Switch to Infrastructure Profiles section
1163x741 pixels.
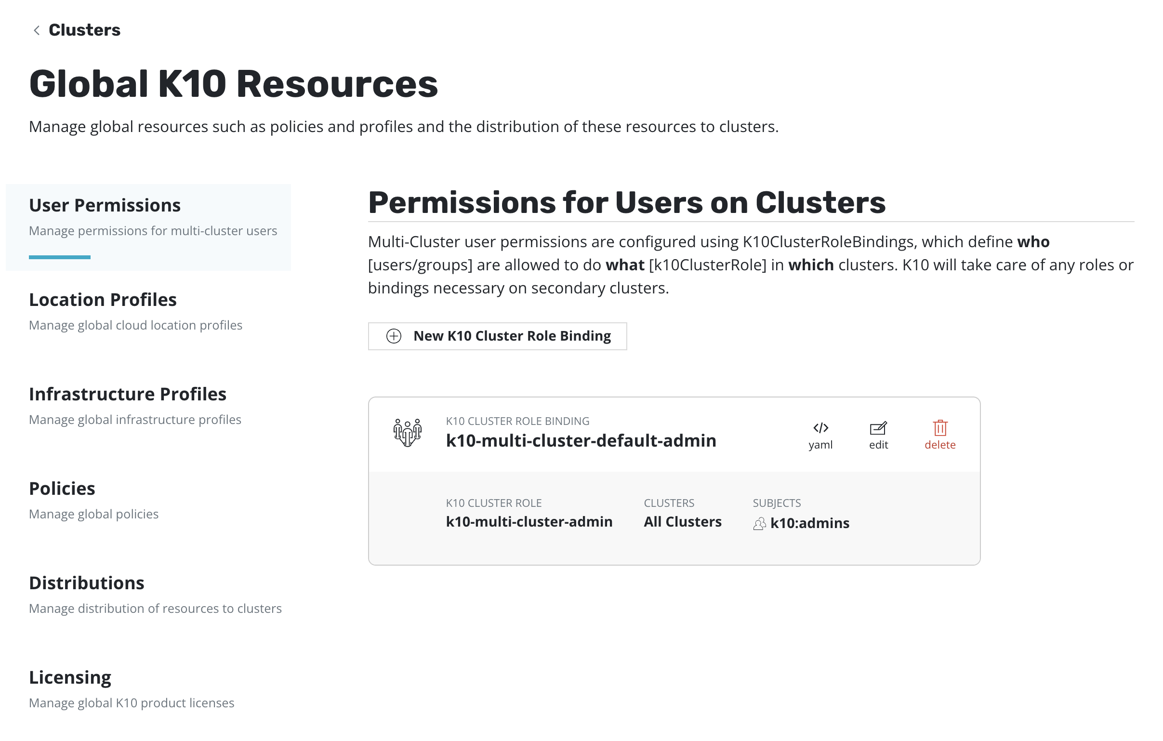tap(128, 395)
